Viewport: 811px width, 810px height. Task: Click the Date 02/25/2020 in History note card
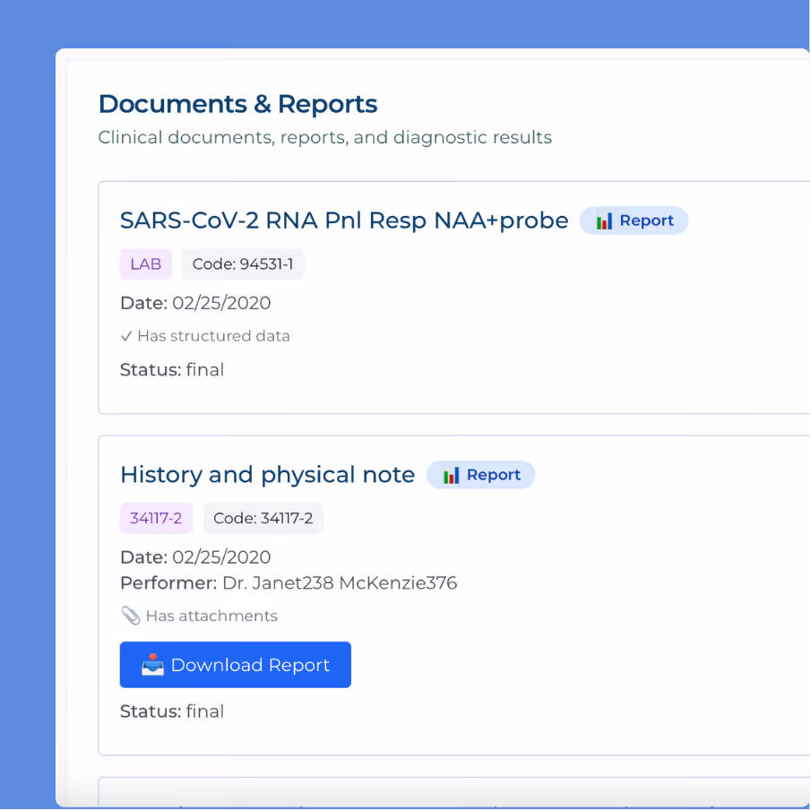pyautogui.click(x=195, y=557)
